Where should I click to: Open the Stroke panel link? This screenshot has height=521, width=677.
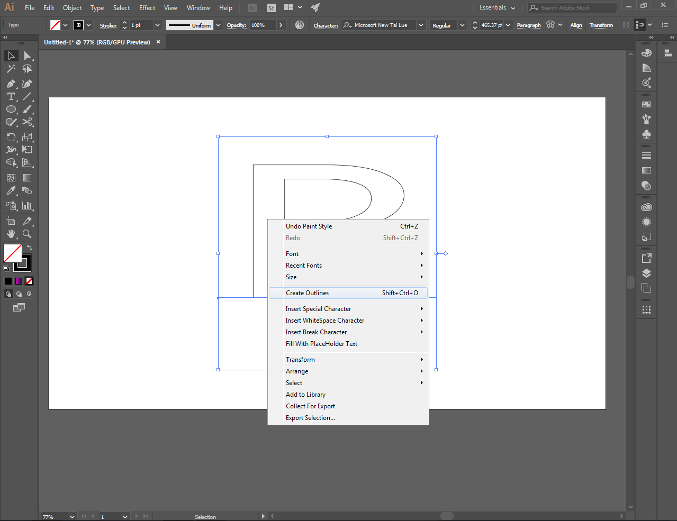pos(108,25)
